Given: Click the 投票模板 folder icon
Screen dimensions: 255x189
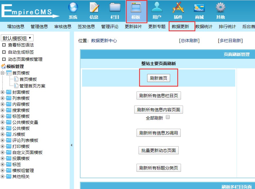Looking at the screenshot, I should pos(9,158).
